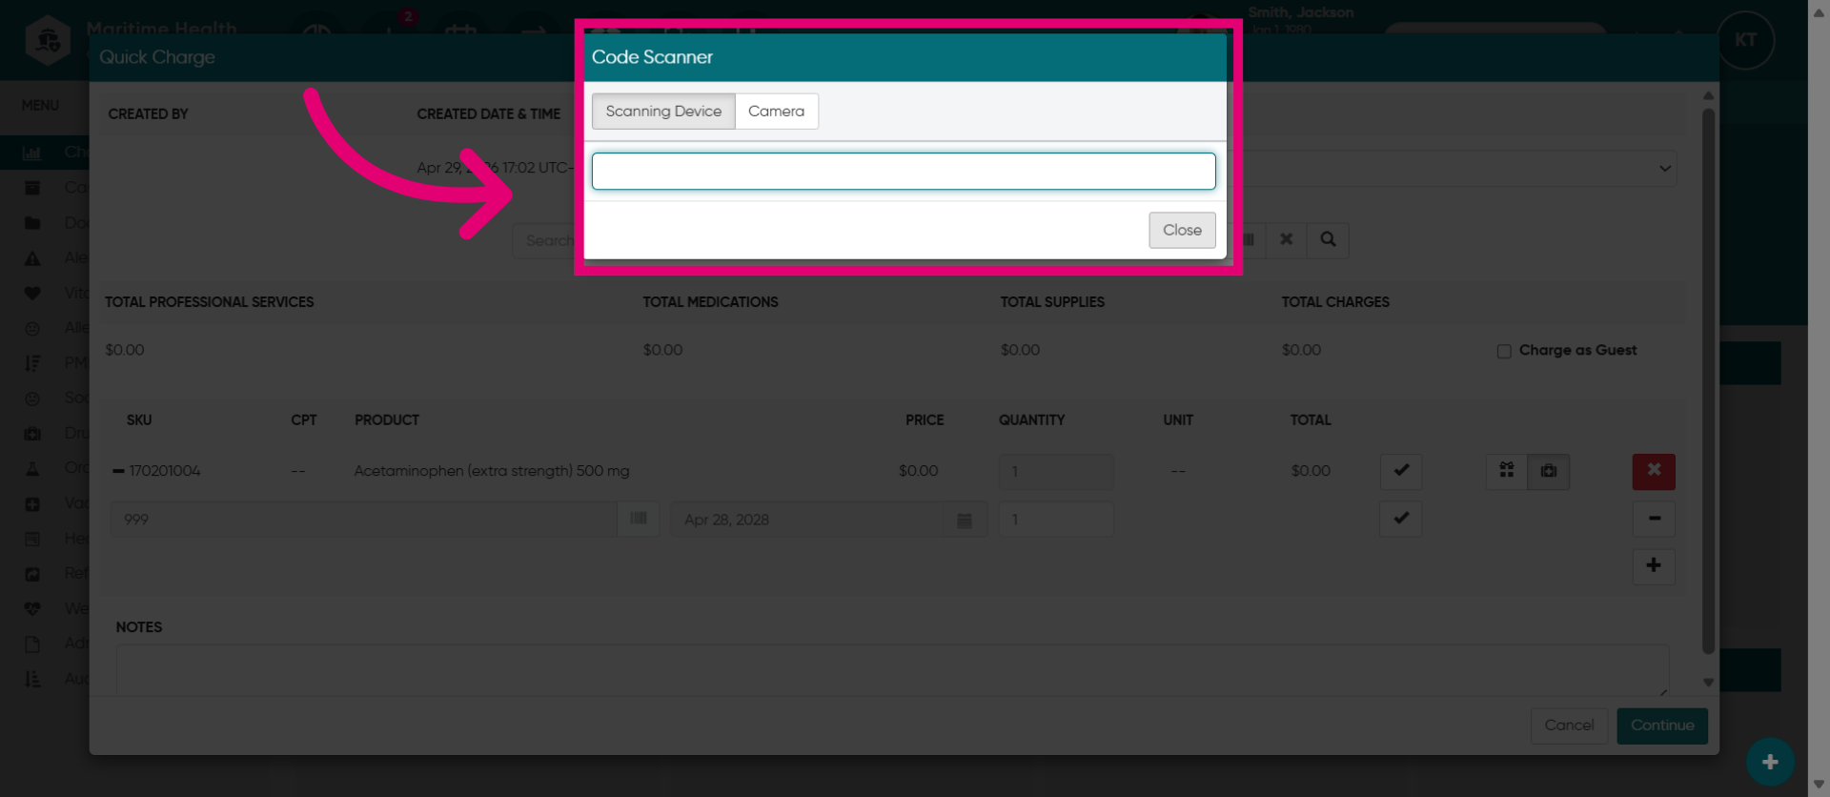Remove the lot row with the minus button
This screenshot has height=797, width=1830.
pyautogui.click(x=1654, y=519)
